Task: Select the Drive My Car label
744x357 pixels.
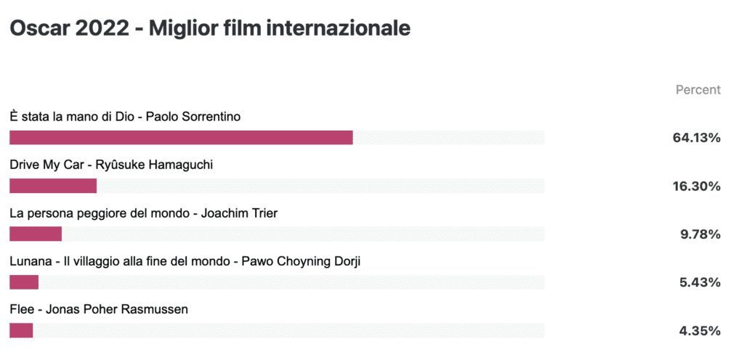Action: coord(111,165)
